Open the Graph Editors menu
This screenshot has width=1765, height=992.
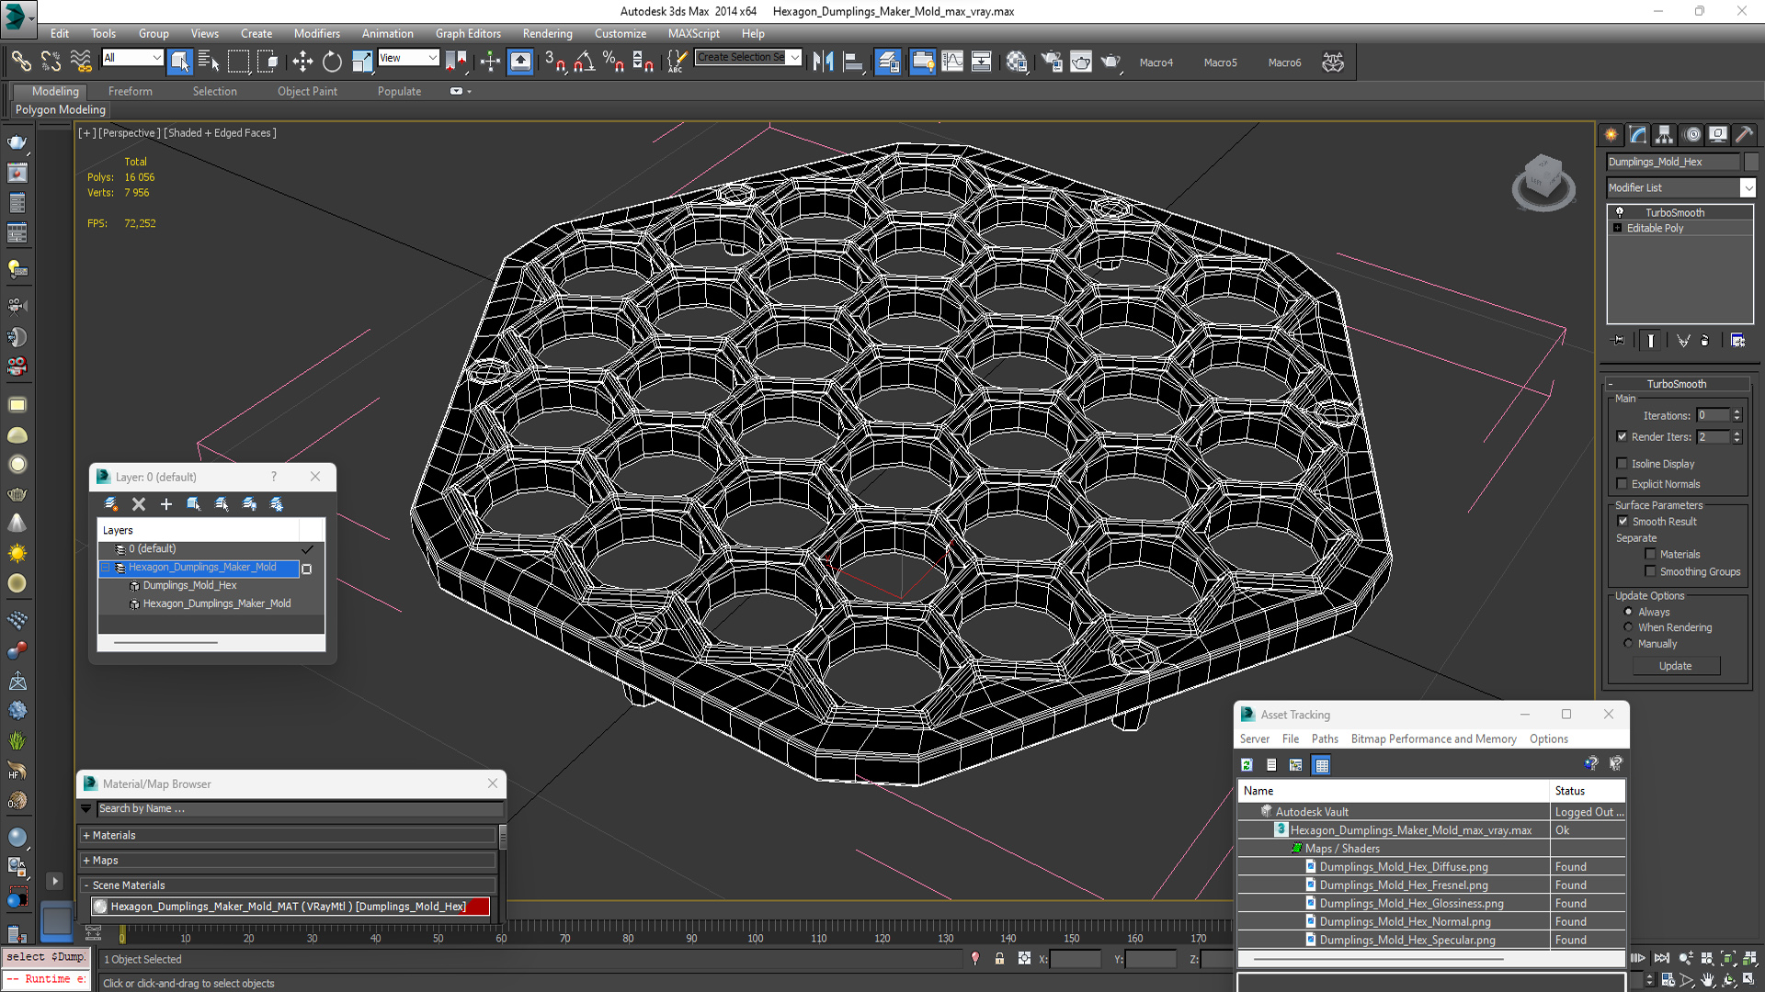click(468, 33)
